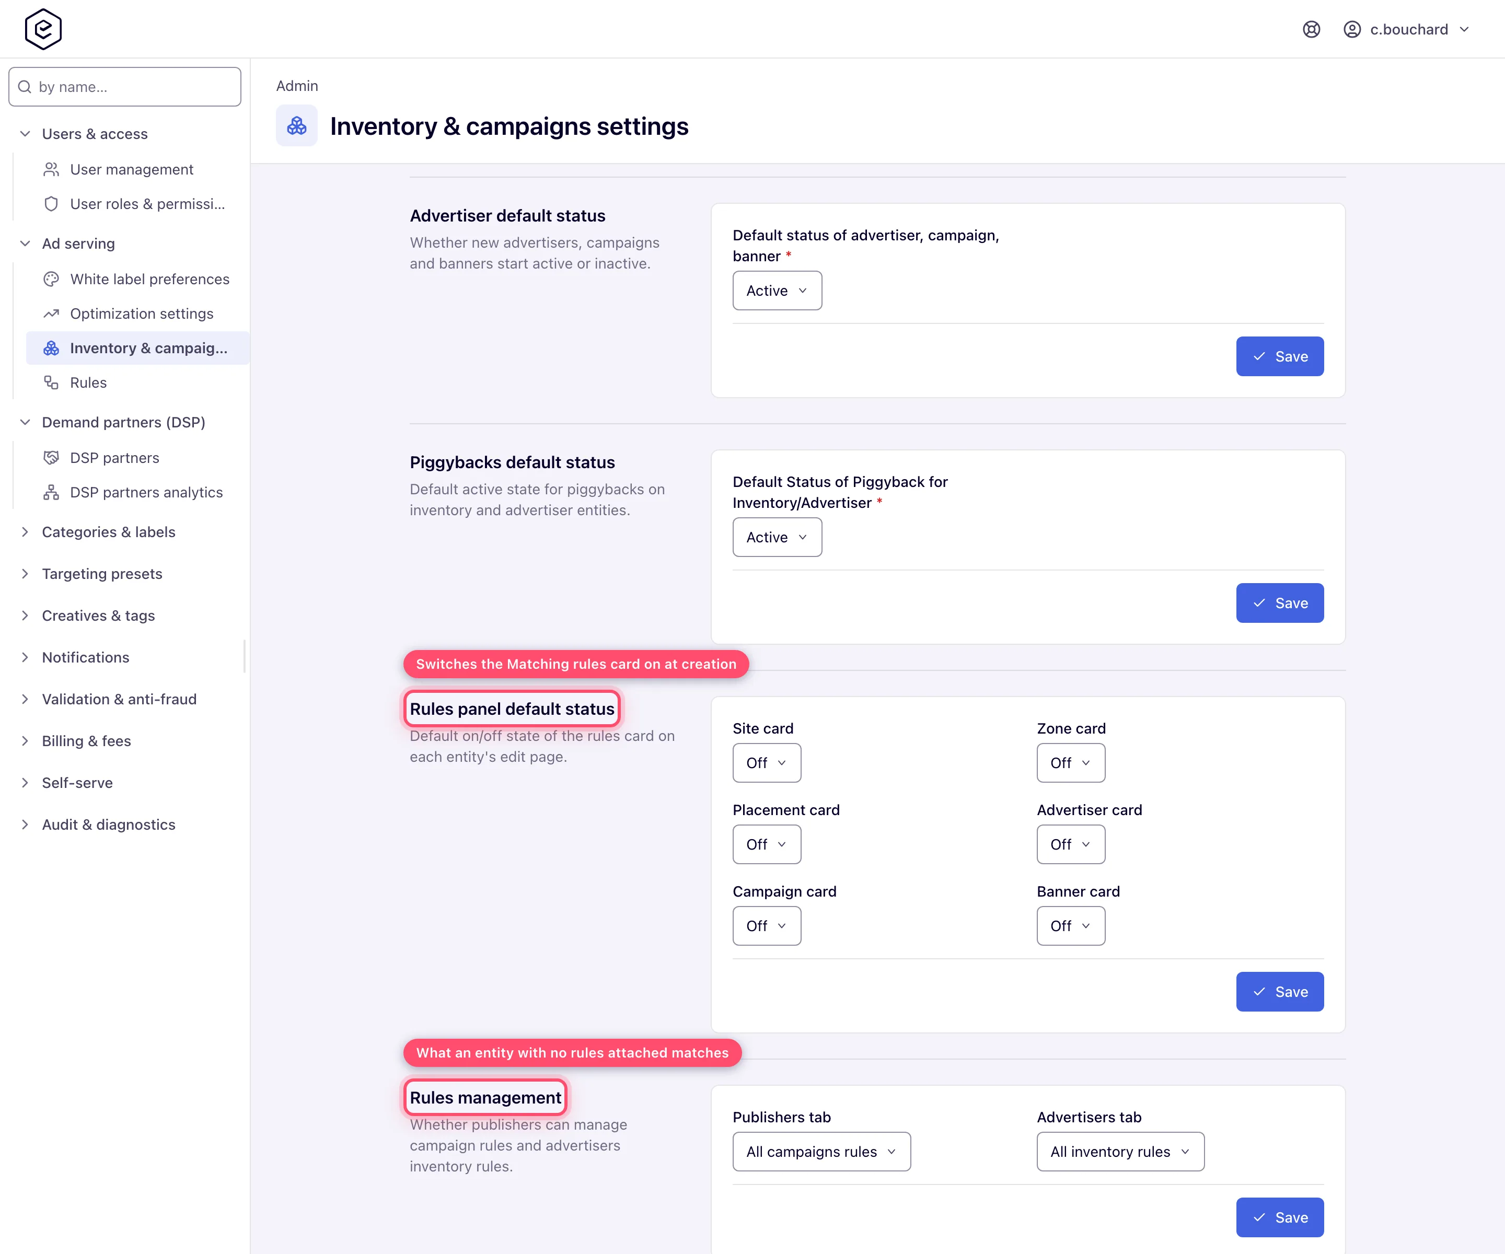Collapse the Ad serving section
This screenshot has height=1254, width=1505.
coord(25,243)
